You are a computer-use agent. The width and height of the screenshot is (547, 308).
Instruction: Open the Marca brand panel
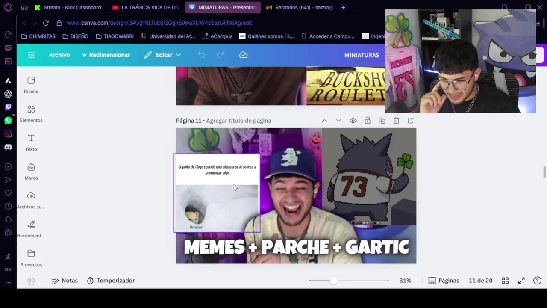click(31, 172)
